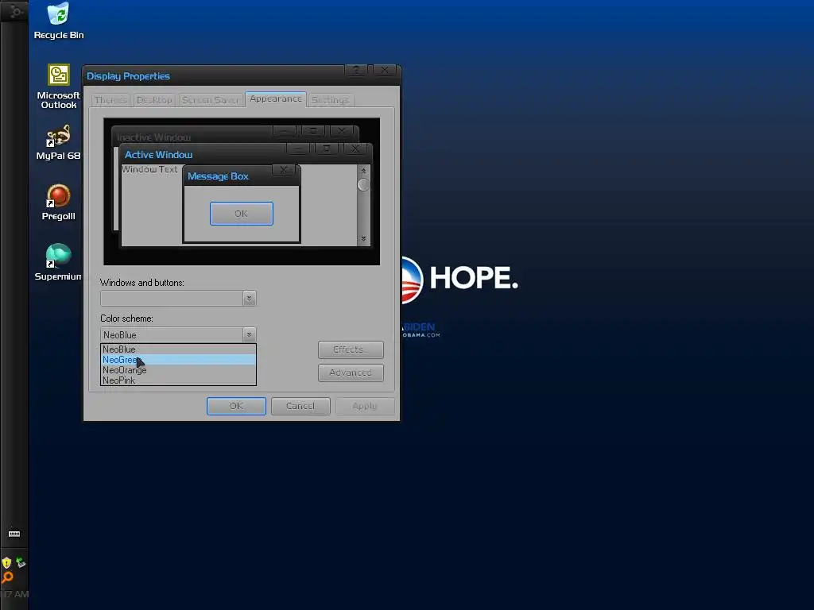Viewport: 814px width, 610px height.
Task: Click the keyboard language bar icon
Action: tap(14, 534)
